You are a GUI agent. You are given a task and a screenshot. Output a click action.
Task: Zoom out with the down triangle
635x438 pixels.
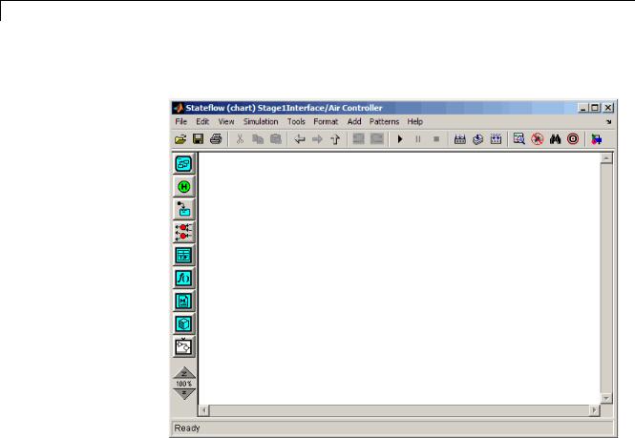pos(184,393)
